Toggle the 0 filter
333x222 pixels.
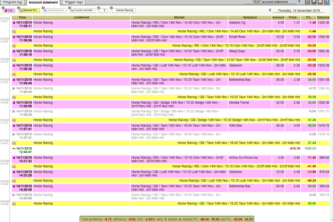(103, 10)
